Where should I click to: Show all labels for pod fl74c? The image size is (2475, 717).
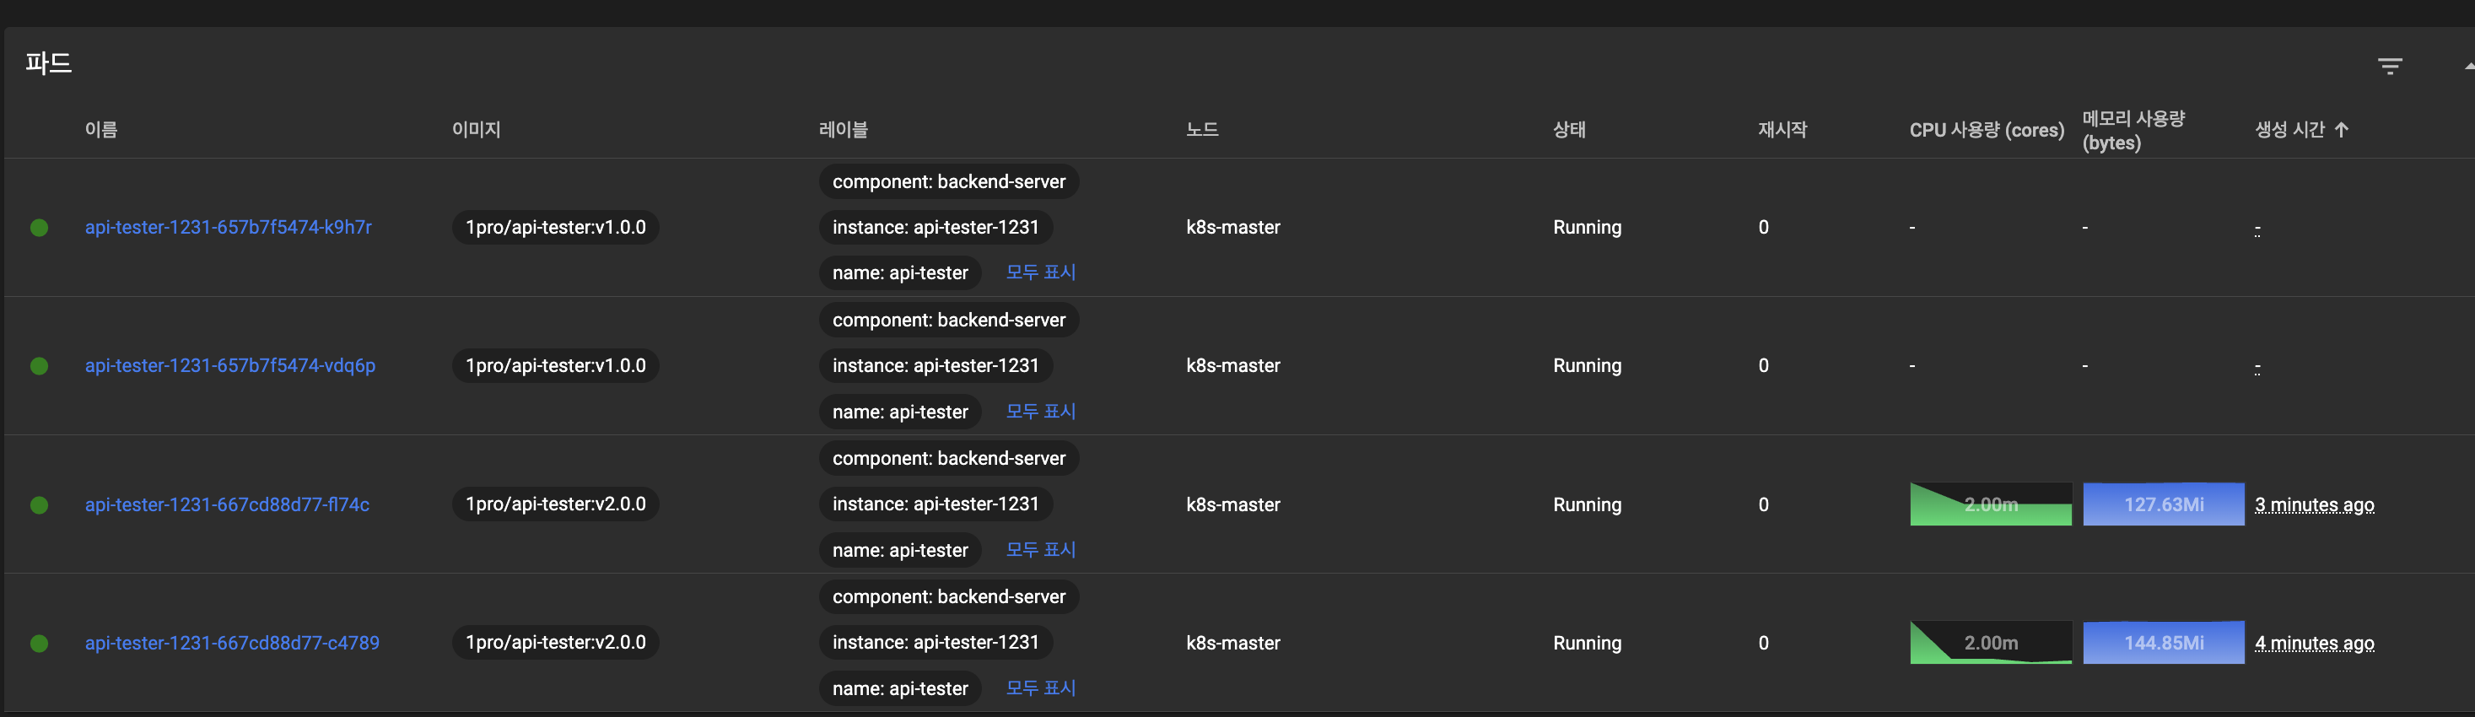click(1041, 550)
